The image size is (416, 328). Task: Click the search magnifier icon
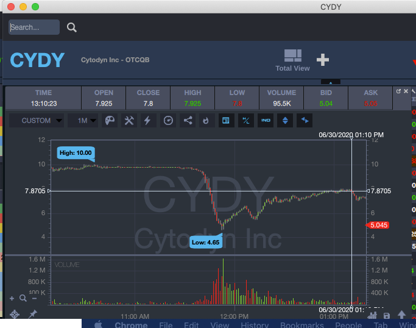[x=72, y=27]
